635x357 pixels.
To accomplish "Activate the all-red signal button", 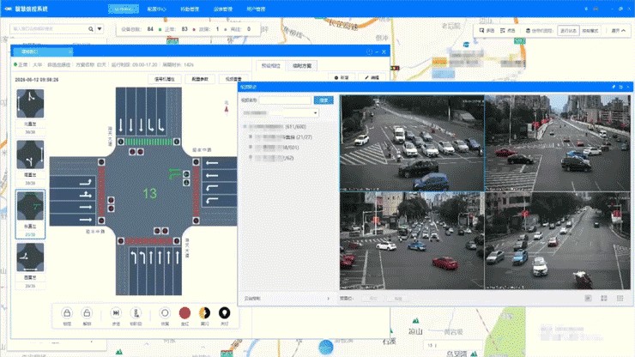I will click(184, 313).
